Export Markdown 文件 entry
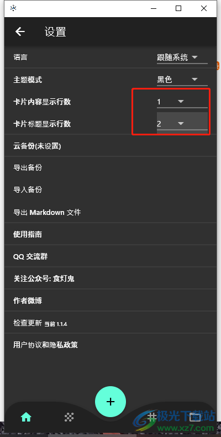The image size is (221, 437). click(110, 212)
